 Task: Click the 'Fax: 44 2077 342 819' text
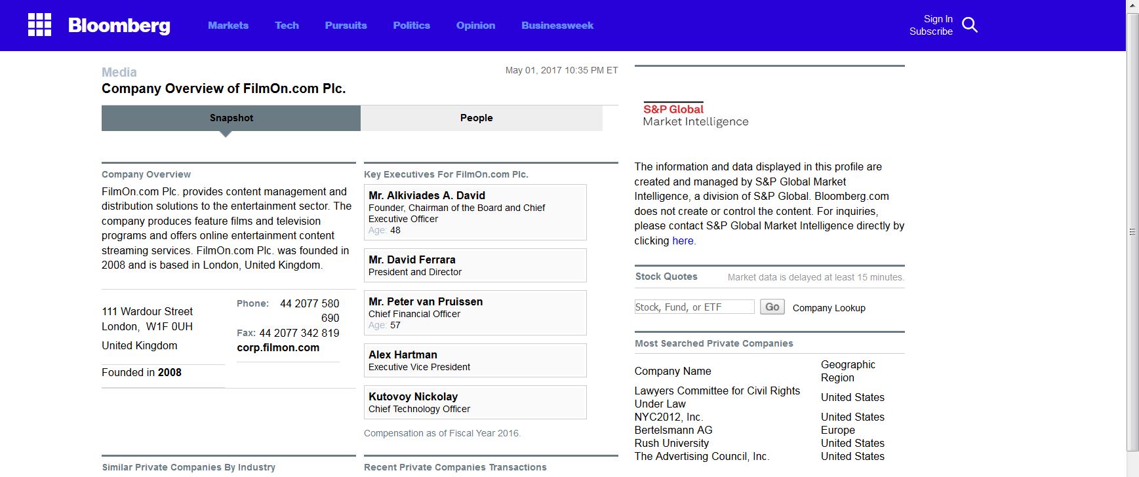(x=288, y=333)
